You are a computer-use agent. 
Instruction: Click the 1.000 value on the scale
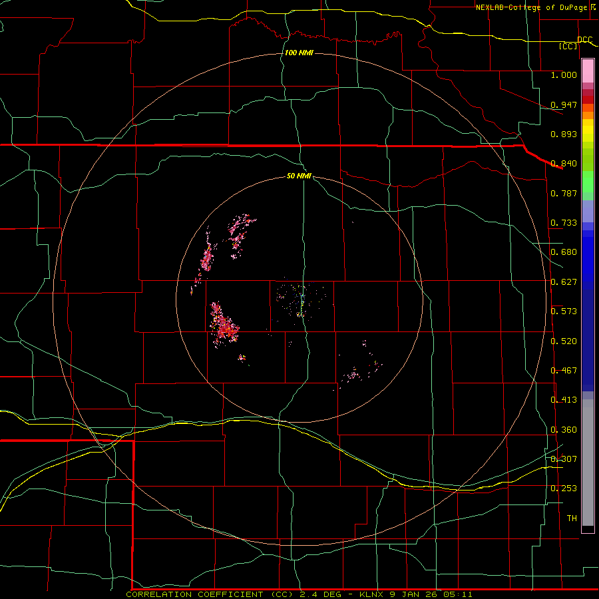pos(564,75)
